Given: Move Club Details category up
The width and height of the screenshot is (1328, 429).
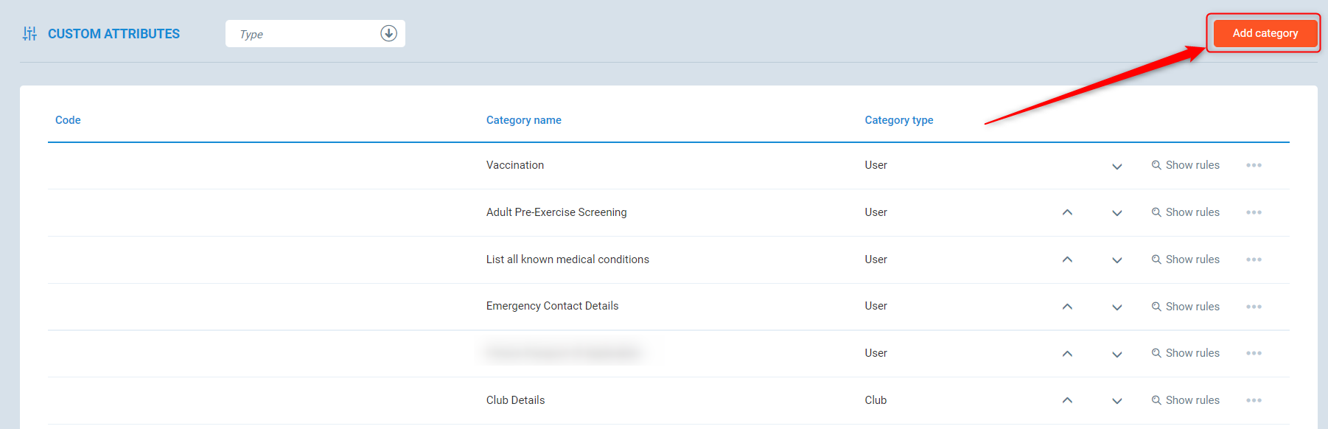Looking at the screenshot, I should coord(1066,400).
